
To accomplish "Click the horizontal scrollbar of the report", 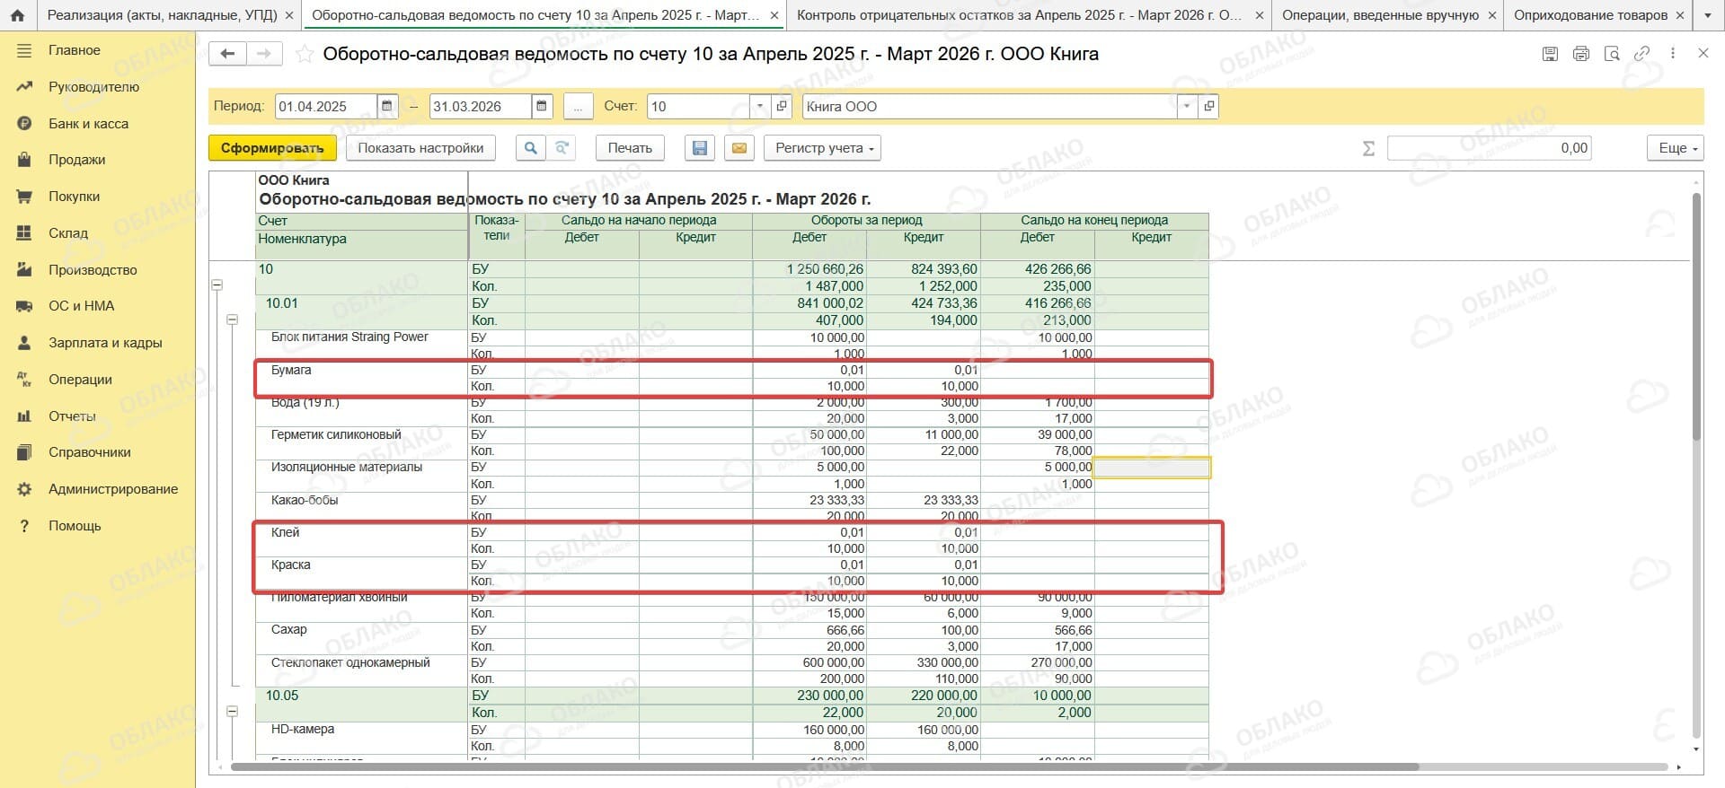I will pos(824,767).
